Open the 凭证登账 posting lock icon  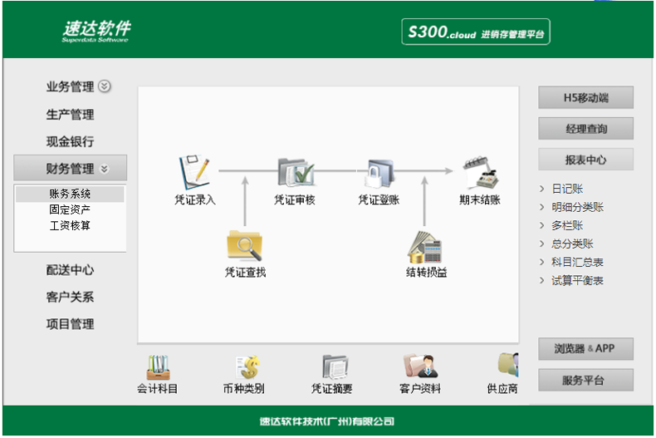[x=379, y=173]
